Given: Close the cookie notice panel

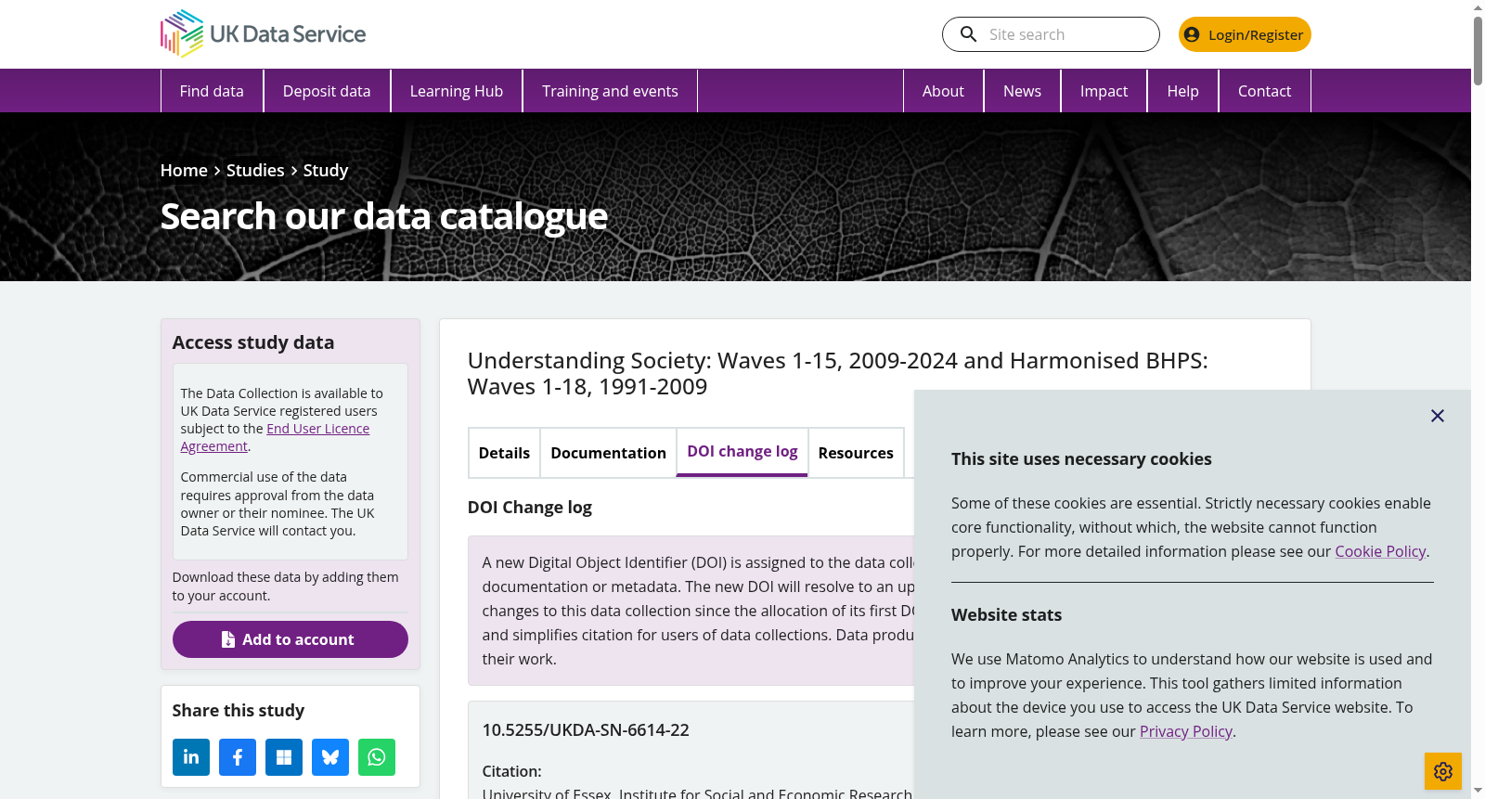Looking at the screenshot, I should pos(1438,416).
